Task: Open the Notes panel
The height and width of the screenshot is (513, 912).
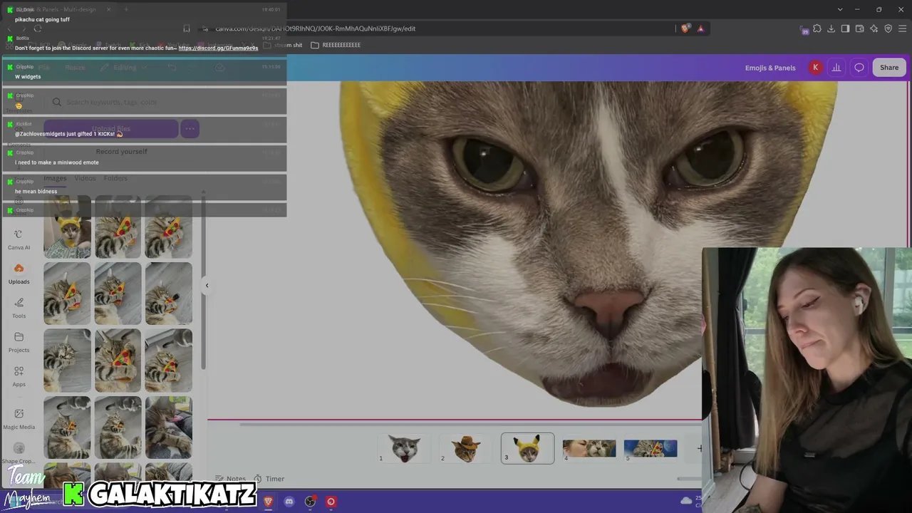Action: click(x=230, y=479)
